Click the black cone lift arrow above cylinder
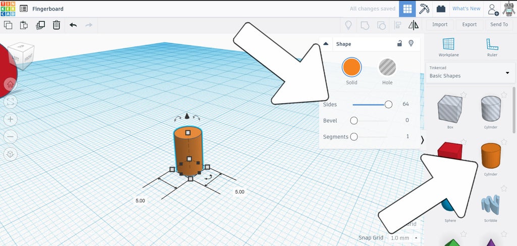The height and width of the screenshot is (246, 517). [x=187, y=116]
